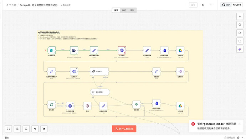Image resolution: width=246 pixels, height=139 pixels.
Task: Open the workflow version history icon
Action: 203,5
